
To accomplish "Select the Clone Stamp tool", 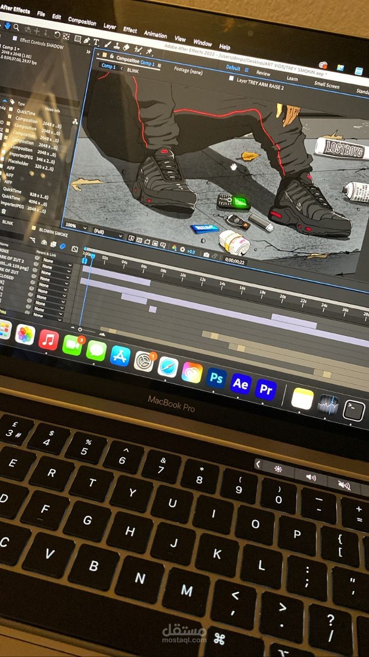I will (117, 46).
